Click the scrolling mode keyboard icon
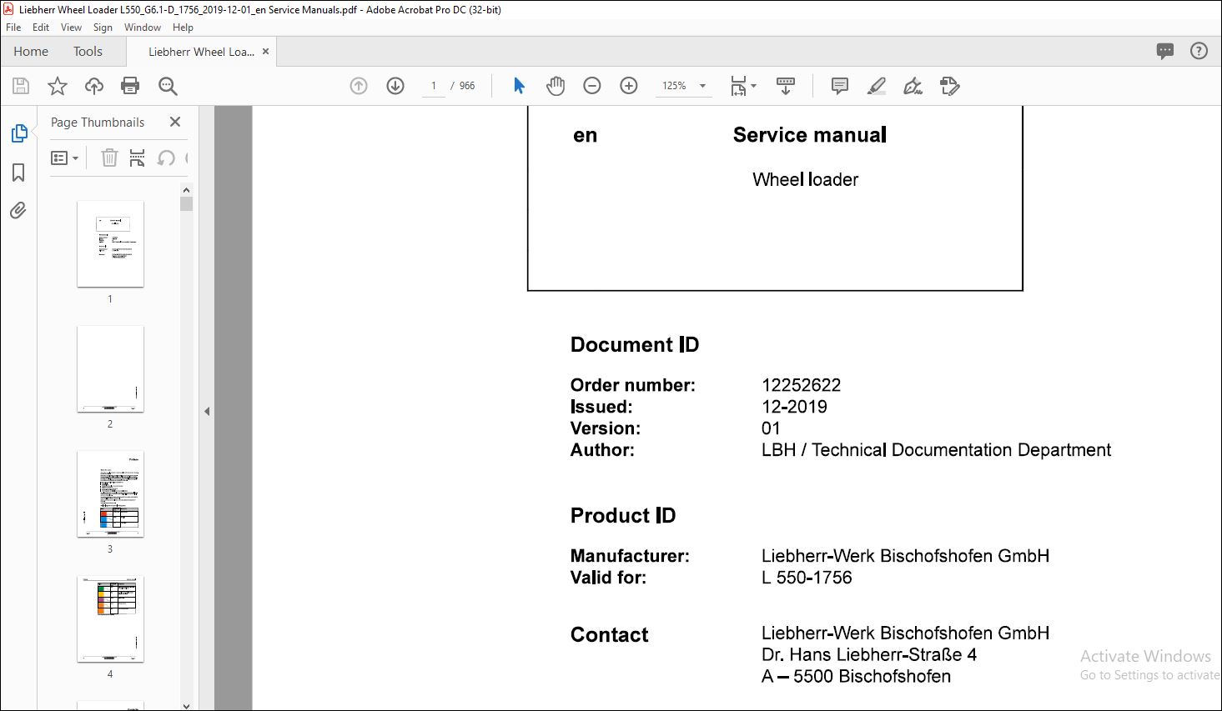The height and width of the screenshot is (711, 1222). (x=786, y=86)
